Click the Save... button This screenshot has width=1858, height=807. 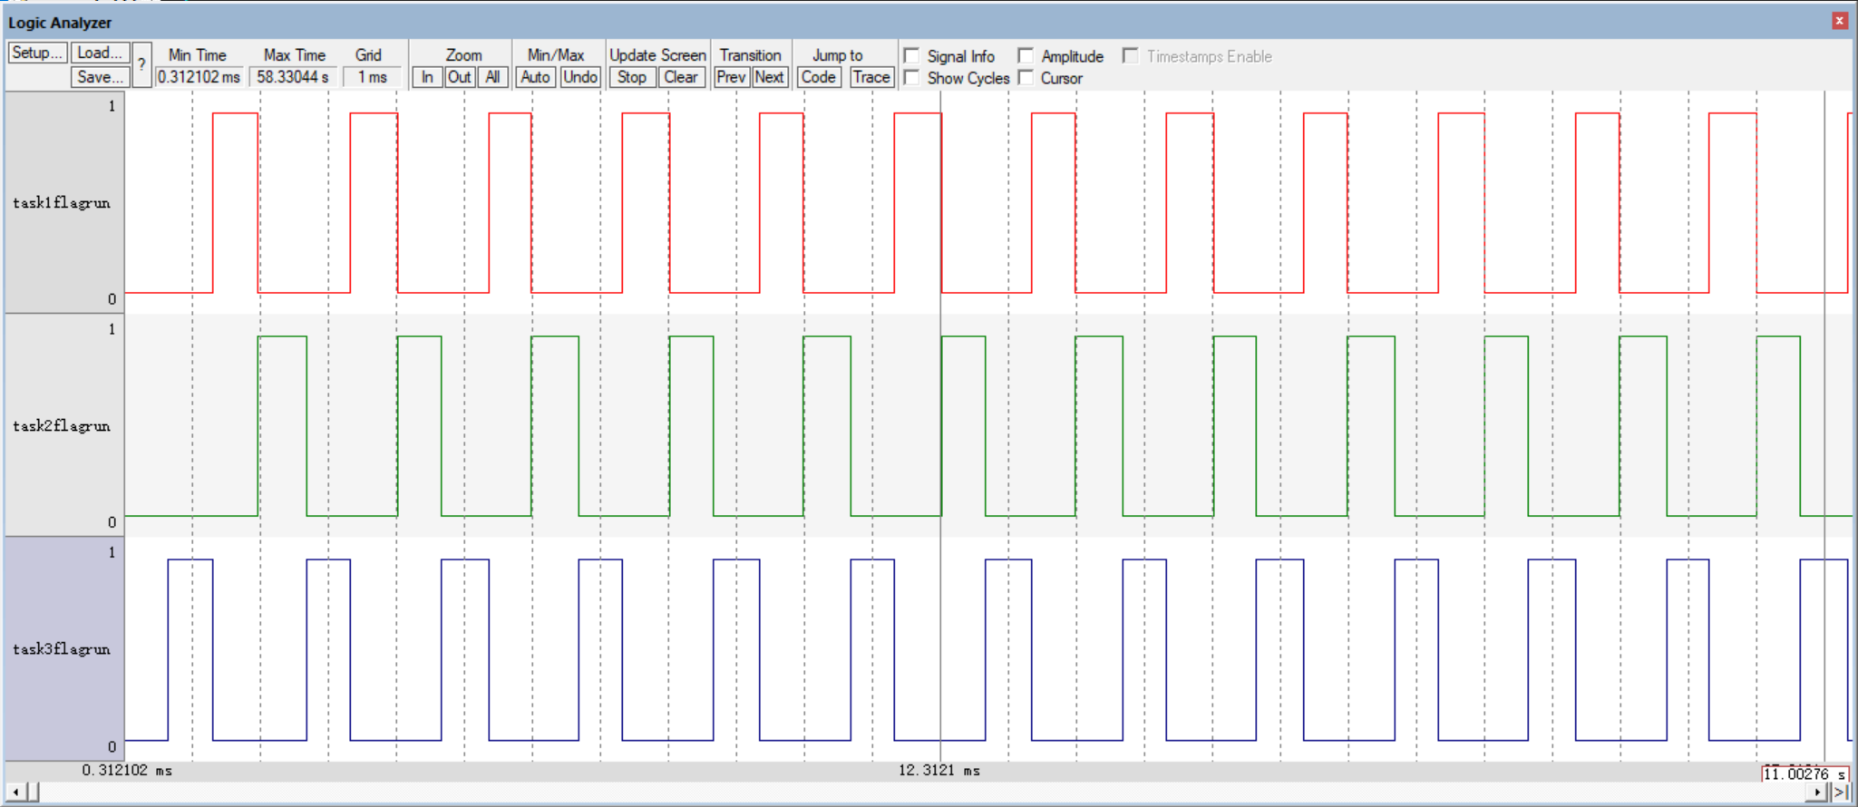100,77
